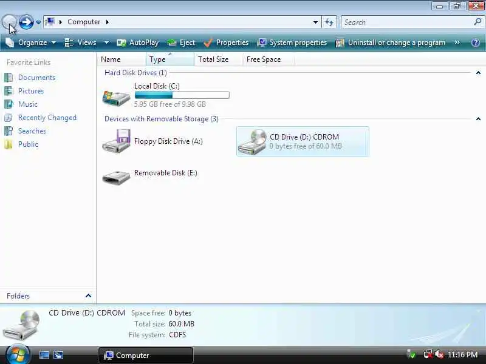This screenshot has width=486, height=364.
Task: Click the Removable Disk (E:) label
Action: [165, 173]
